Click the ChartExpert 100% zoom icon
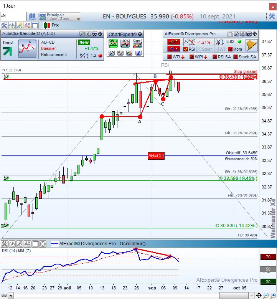Image resolution: width=277 pixels, height=299 pixels. coord(125,43)
